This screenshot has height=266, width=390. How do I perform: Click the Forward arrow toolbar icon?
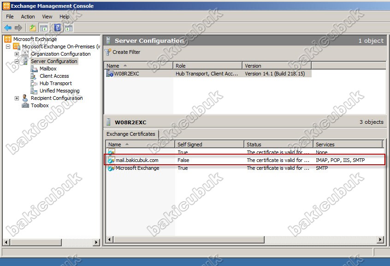coord(18,28)
